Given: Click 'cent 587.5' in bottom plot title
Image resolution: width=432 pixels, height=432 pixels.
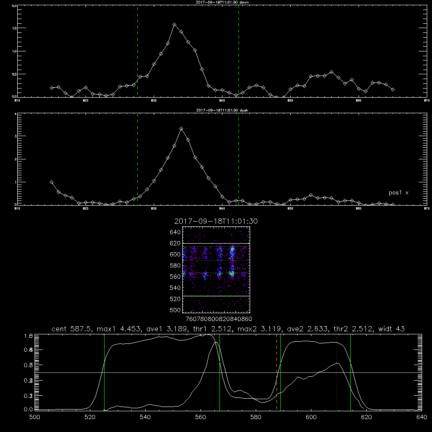Looking at the screenshot, I should (x=72, y=329).
